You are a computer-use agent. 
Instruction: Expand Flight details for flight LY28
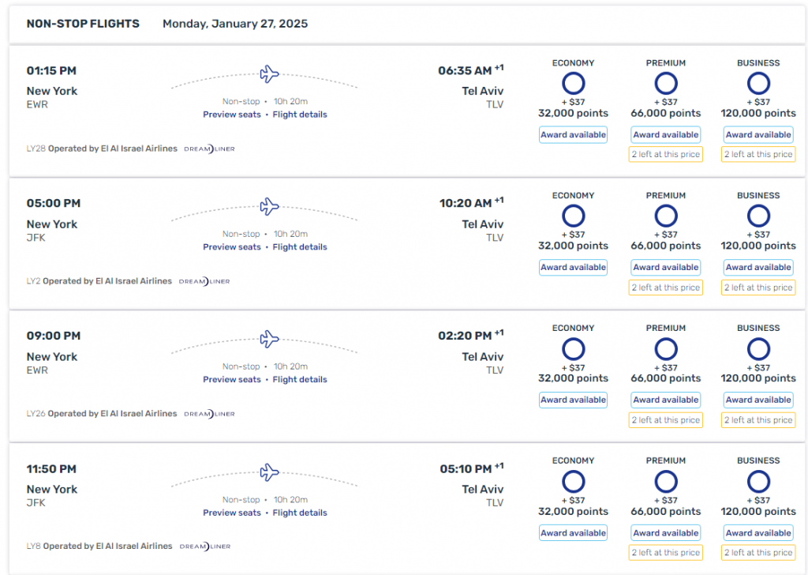point(300,114)
